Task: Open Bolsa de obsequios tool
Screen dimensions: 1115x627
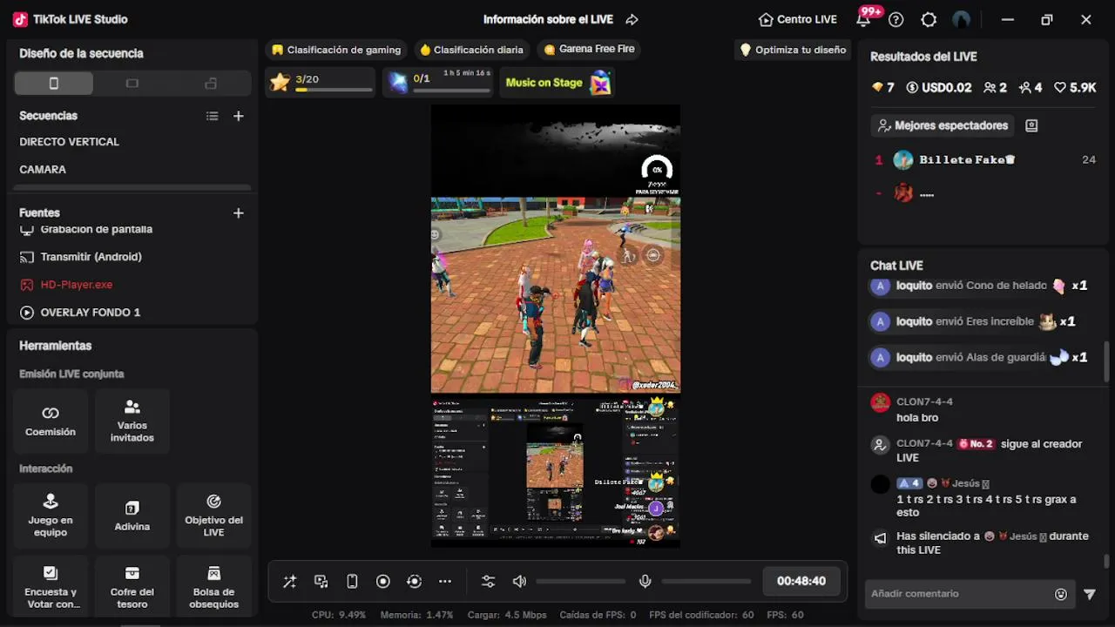Action: click(x=213, y=587)
